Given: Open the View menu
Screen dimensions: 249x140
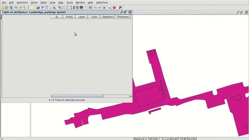Looking at the screenshot, I should pyautogui.click(x=53, y=3).
